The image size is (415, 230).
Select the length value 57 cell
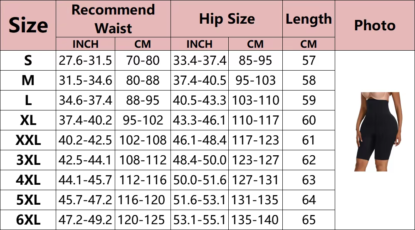click(x=309, y=61)
